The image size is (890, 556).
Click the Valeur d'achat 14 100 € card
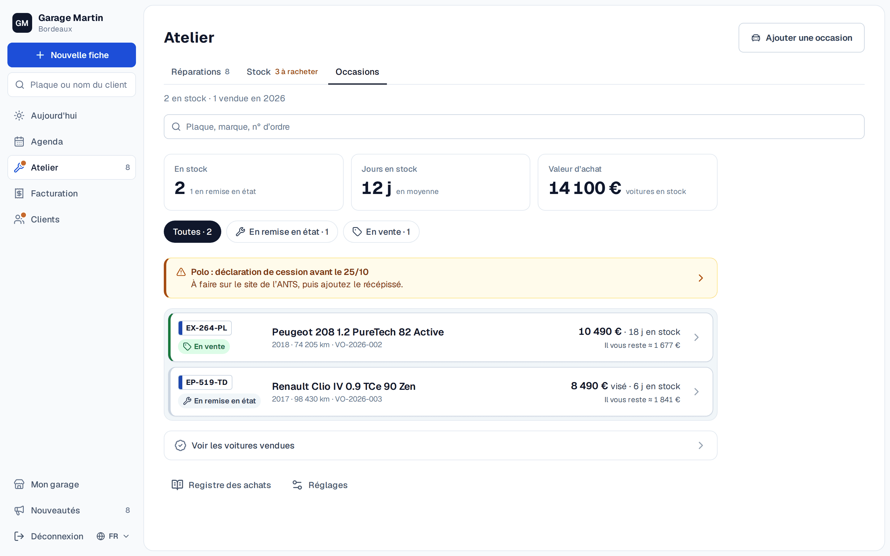627,182
